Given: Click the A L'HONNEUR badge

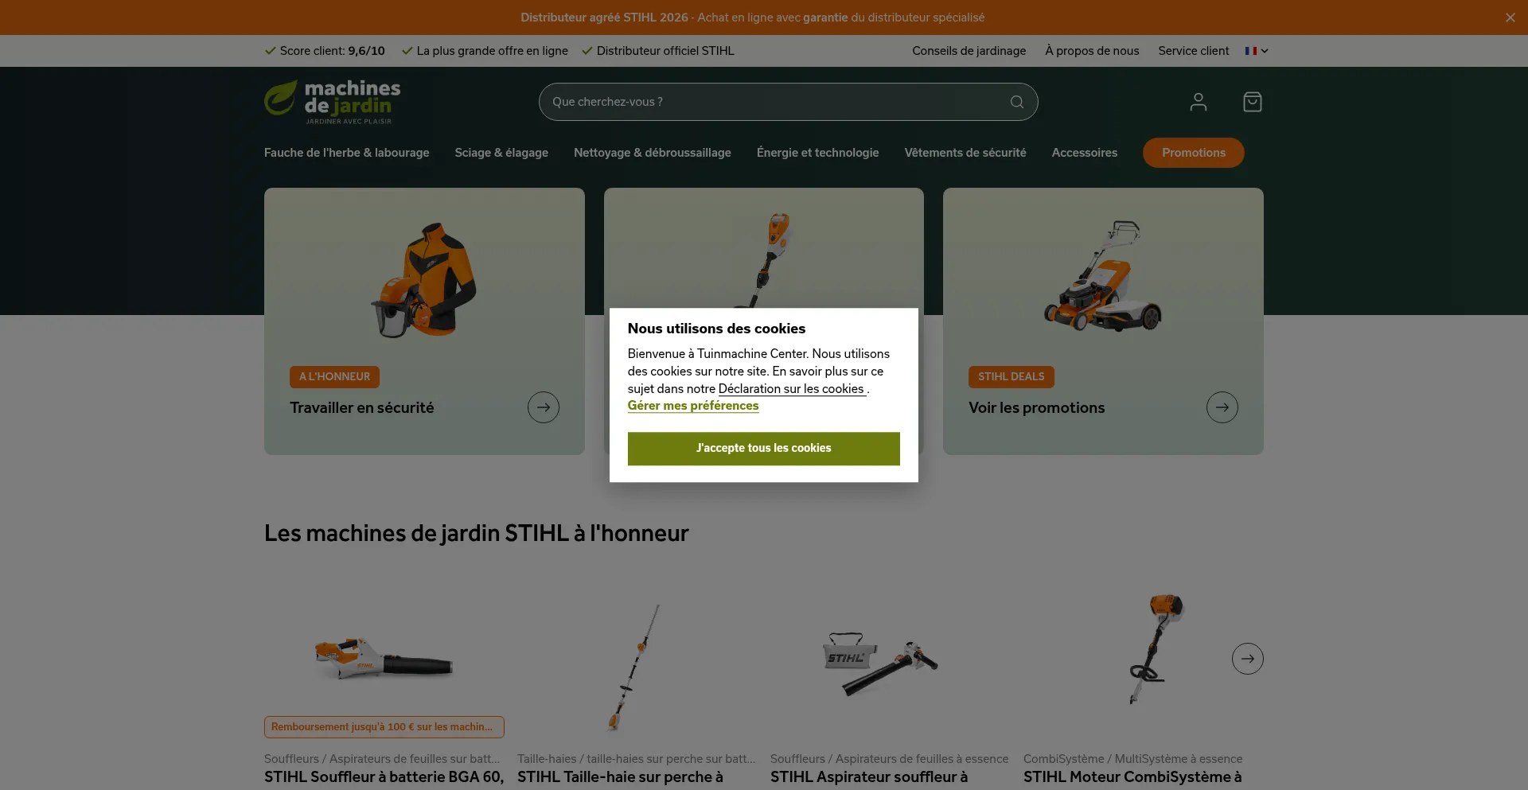Looking at the screenshot, I should pos(334,377).
